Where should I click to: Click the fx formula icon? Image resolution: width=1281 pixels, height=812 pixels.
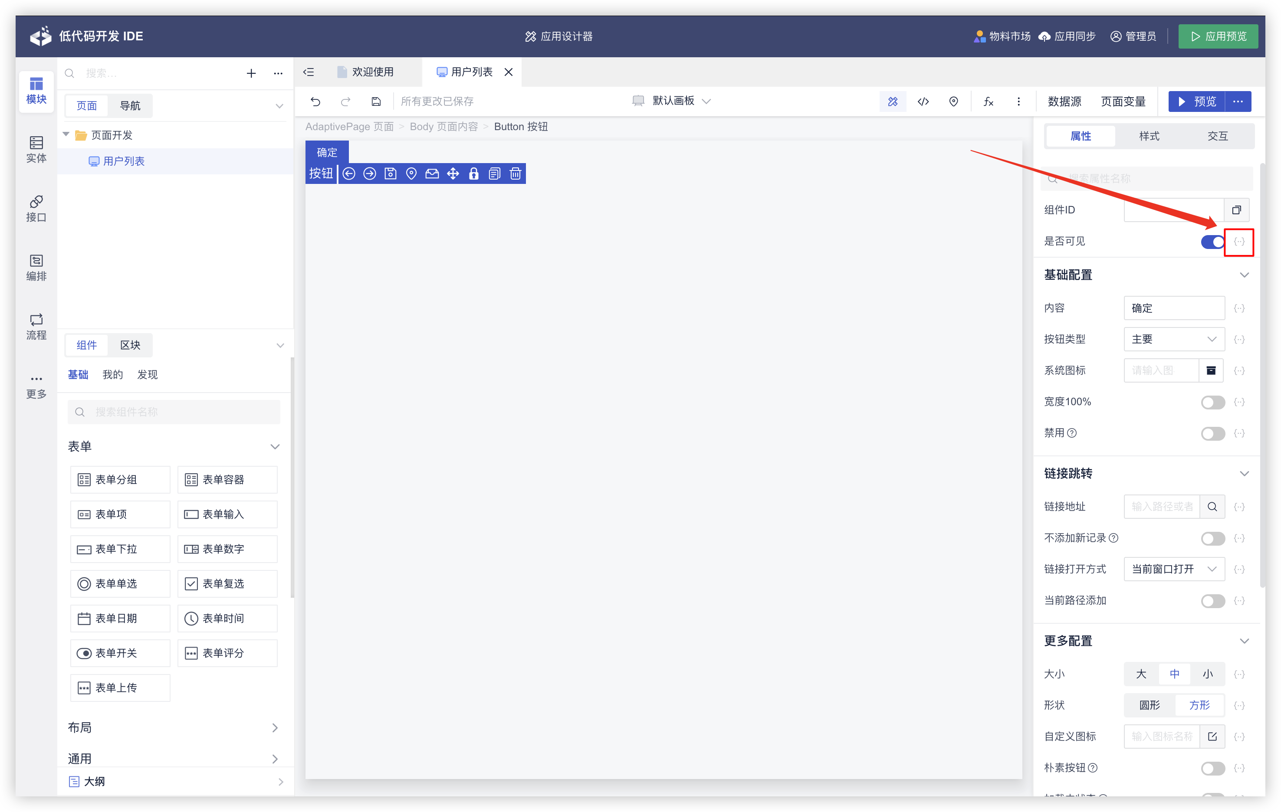click(x=988, y=101)
